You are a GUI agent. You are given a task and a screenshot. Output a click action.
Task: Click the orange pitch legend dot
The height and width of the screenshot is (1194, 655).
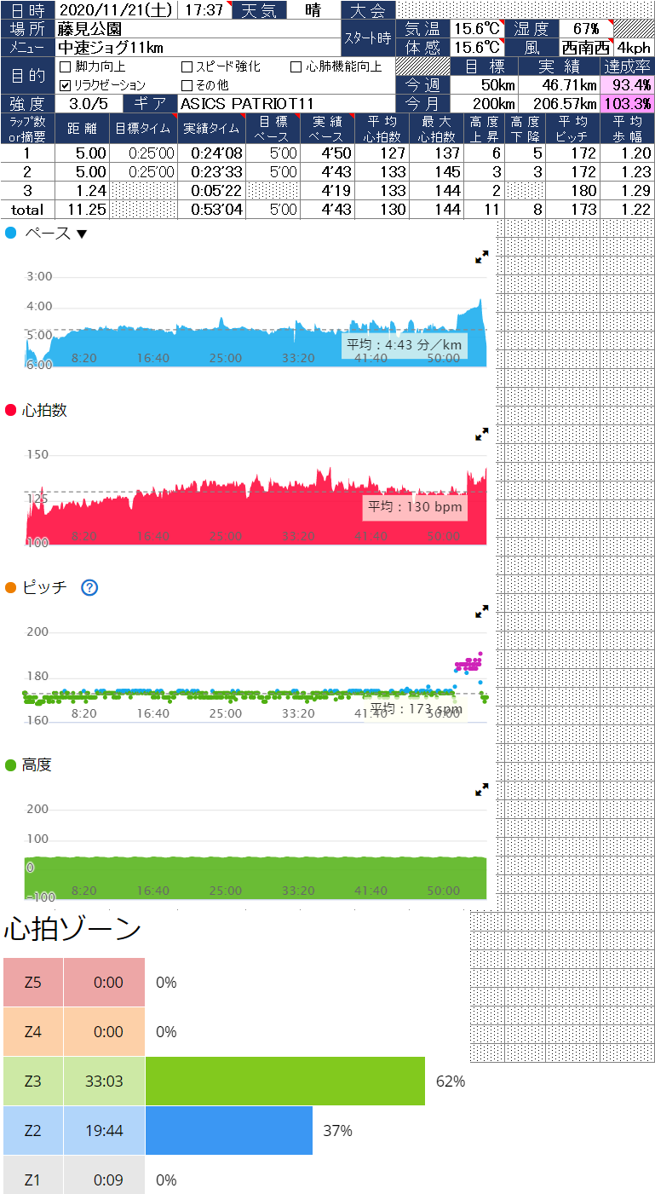click(x=11, y=587)
